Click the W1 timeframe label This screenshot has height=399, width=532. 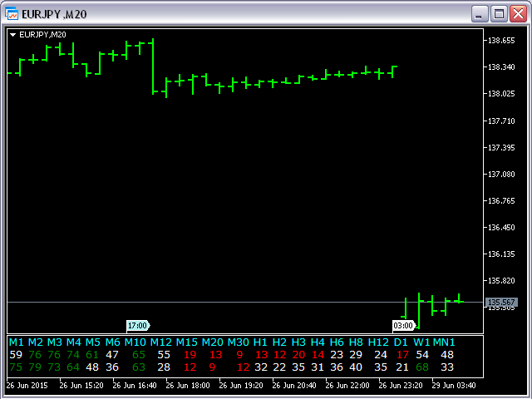[x=421, y=342]
